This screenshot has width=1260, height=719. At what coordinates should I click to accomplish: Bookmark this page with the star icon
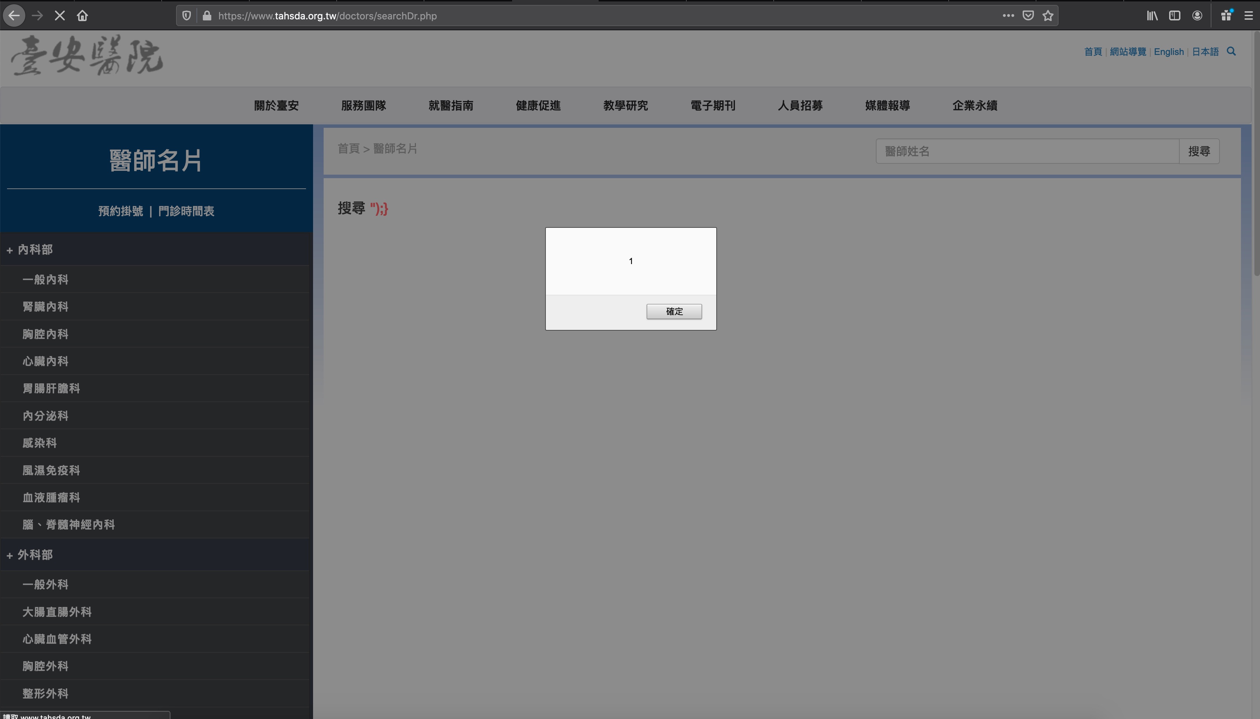1048,16
